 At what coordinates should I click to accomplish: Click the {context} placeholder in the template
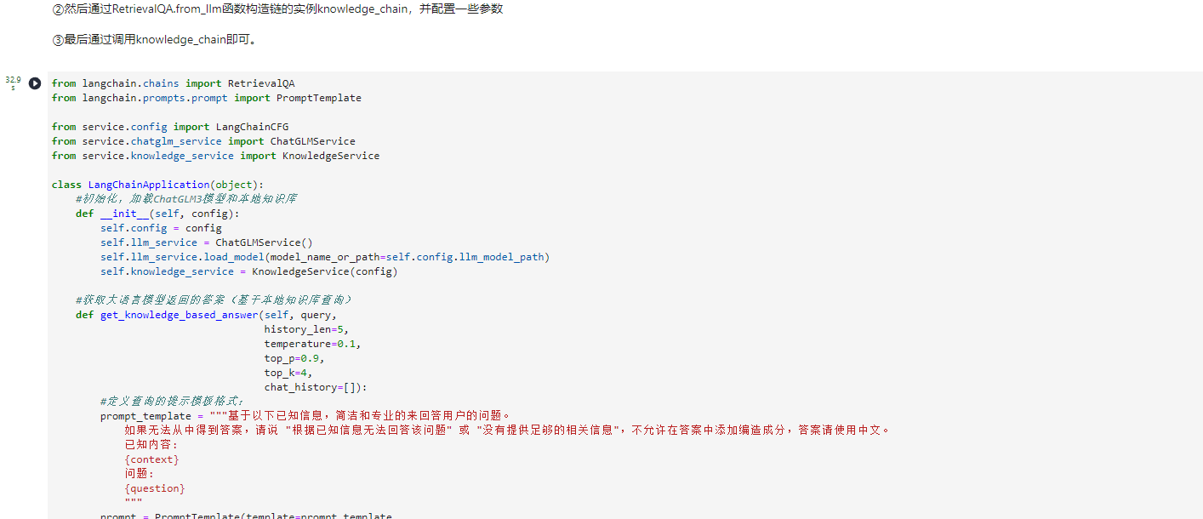pyautogui.click(x=152, y=459)
